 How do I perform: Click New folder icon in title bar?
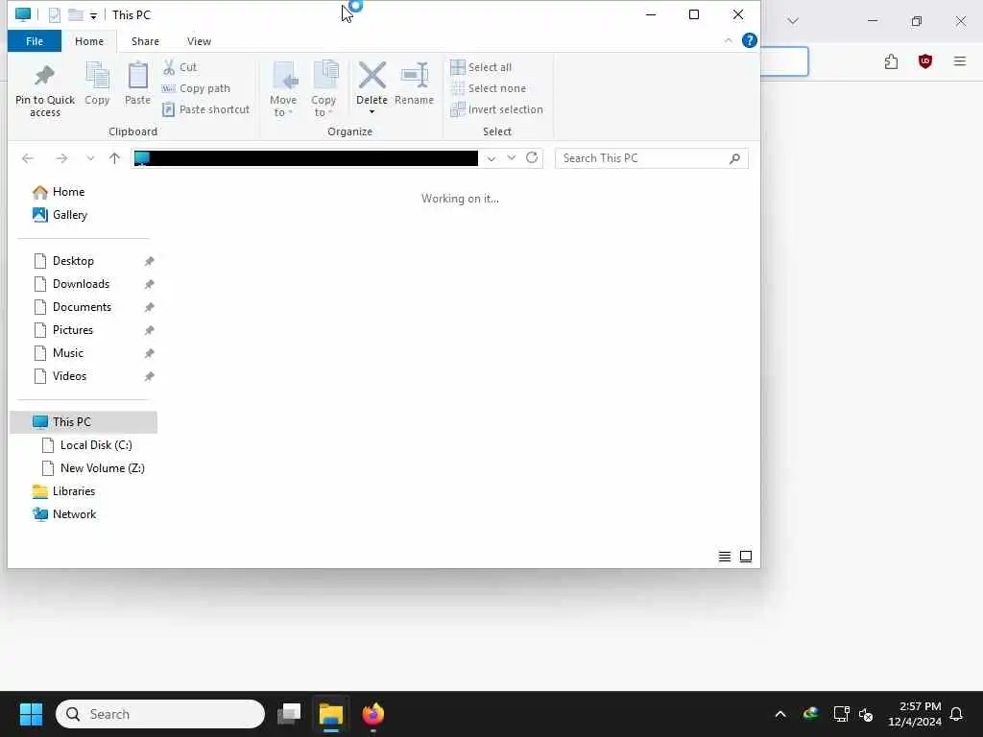point(76,15)
